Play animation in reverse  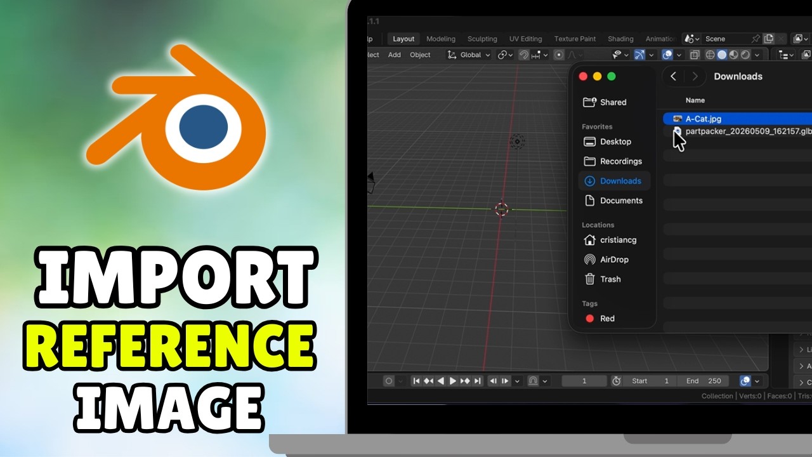[x=441, y=381]
